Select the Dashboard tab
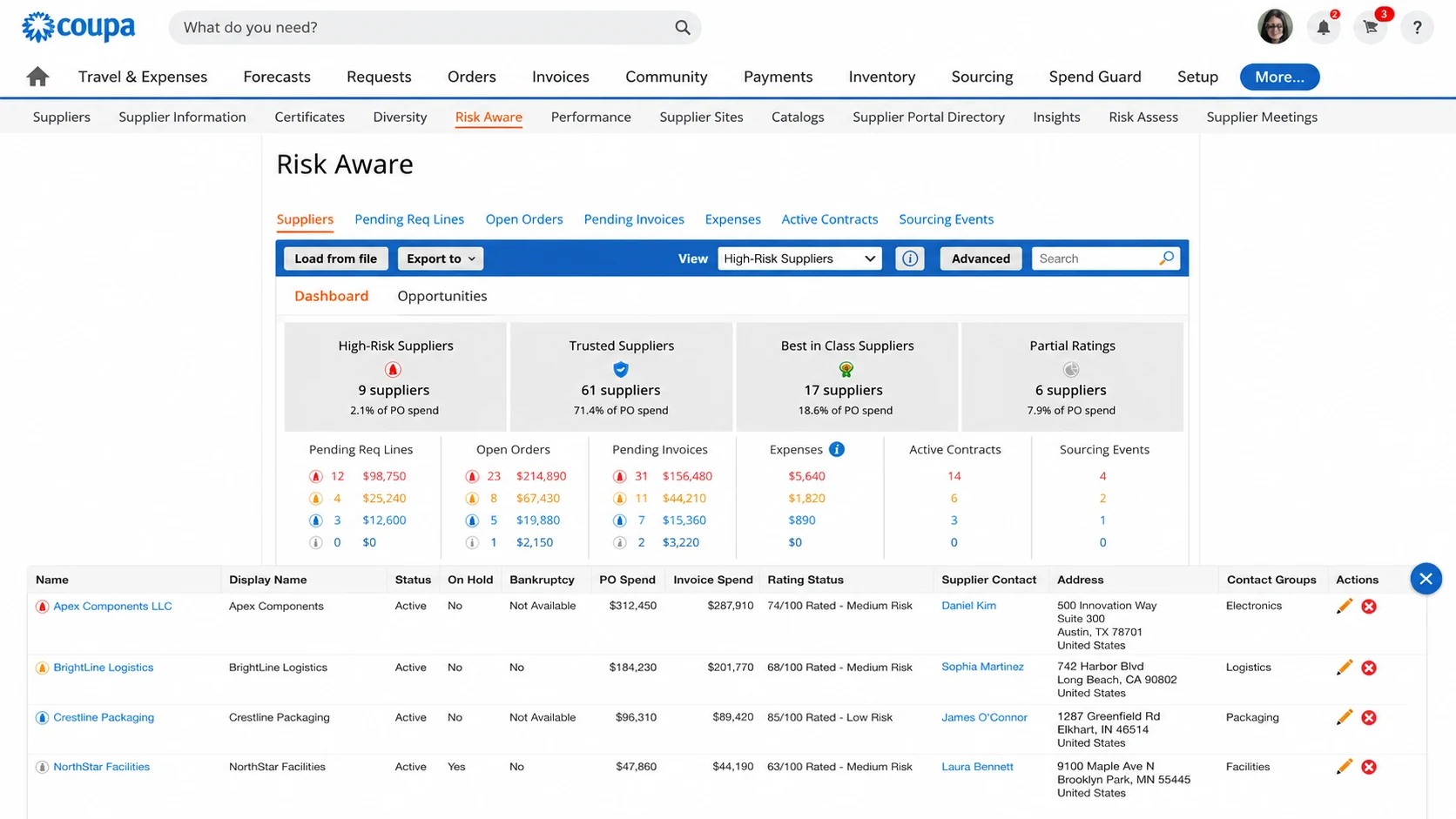 tap(331, 296)
